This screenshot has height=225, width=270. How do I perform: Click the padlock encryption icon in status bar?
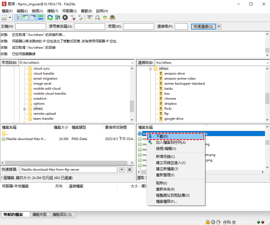208,222
